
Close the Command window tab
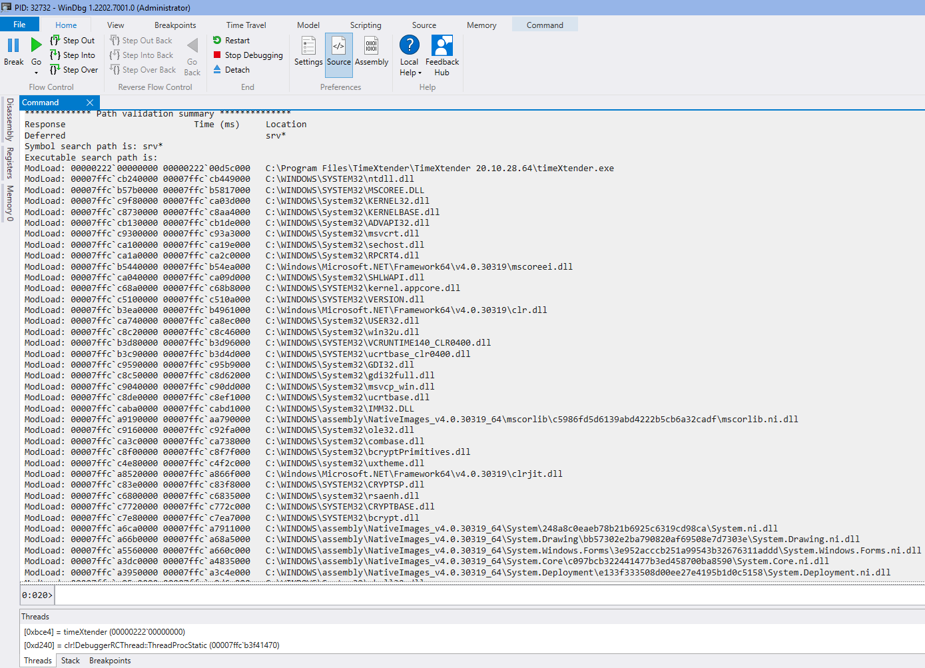click(x=90, y=103)
